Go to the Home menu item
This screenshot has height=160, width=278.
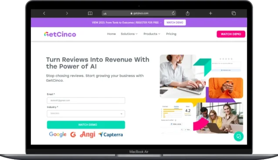pyautogui.click(x=112, y=34)
